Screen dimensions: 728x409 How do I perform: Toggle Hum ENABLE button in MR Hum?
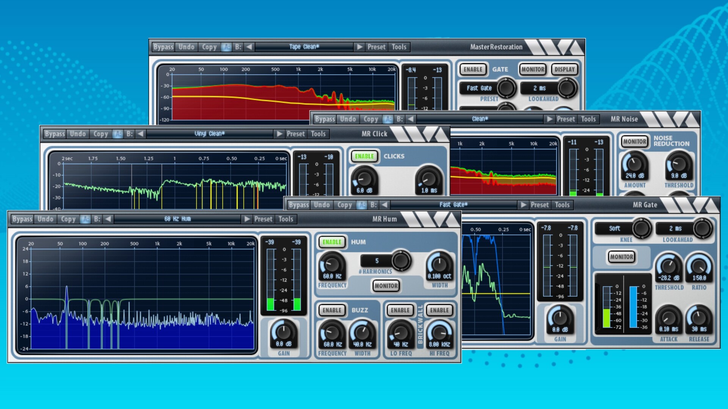[332, 242]
